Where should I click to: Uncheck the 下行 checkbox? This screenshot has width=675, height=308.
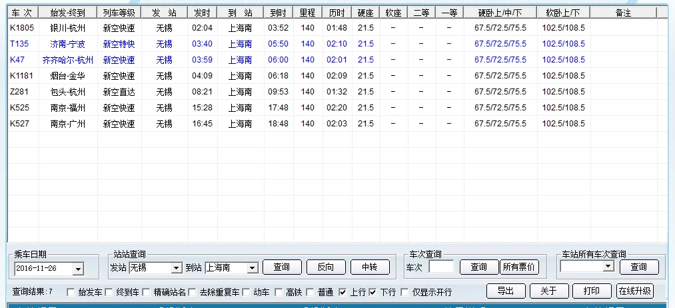point(372,293)
